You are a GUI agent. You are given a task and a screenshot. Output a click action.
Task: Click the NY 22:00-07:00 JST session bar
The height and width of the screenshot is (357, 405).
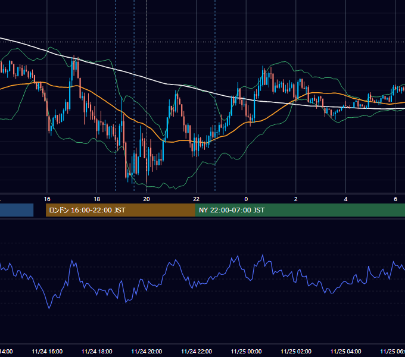(300, 210)
